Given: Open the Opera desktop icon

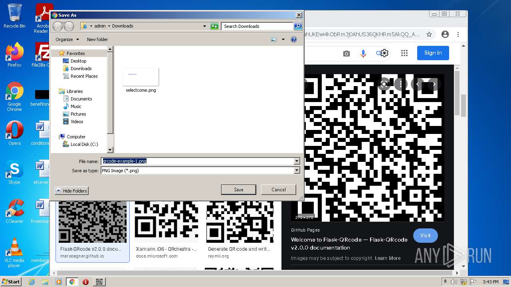Looking at the screenshot, I should point(14,134).
